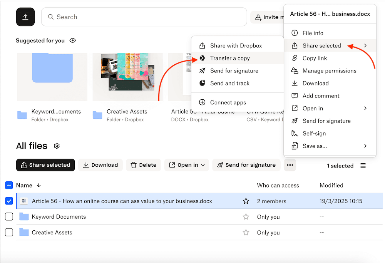
Task: Click the Manage permissions people icon
Action: coord(295,71)
